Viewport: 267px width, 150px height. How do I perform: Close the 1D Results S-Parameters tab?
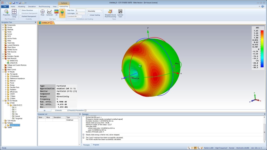85,111
